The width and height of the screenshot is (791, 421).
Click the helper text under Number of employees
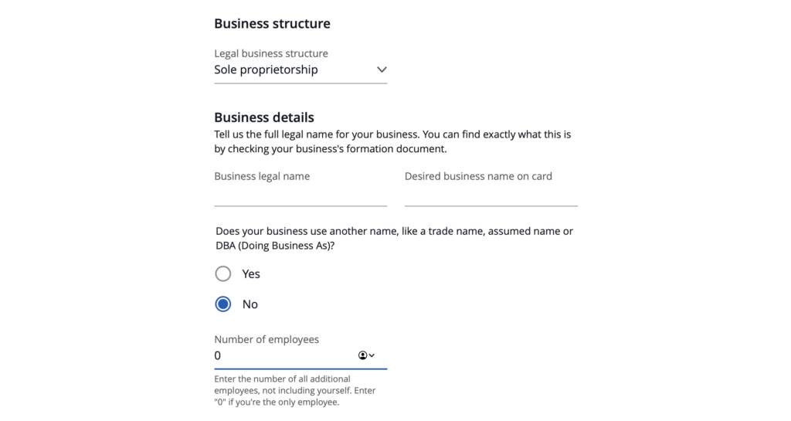click(295, 390)
